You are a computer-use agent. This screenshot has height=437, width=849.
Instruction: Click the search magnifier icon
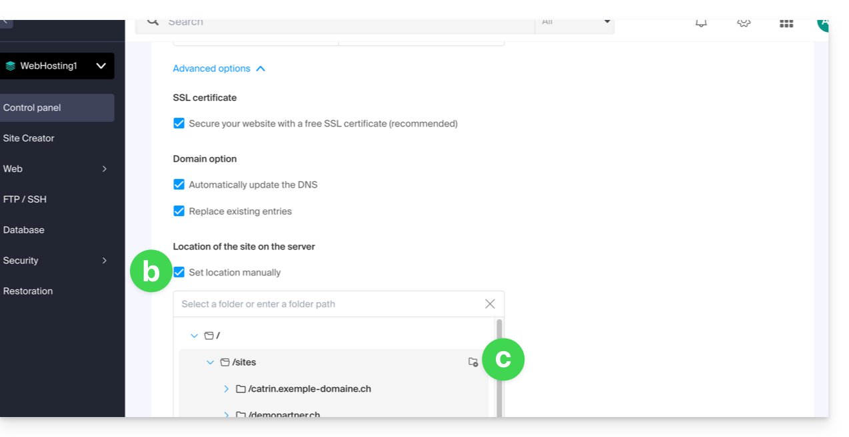pos(153,22)
